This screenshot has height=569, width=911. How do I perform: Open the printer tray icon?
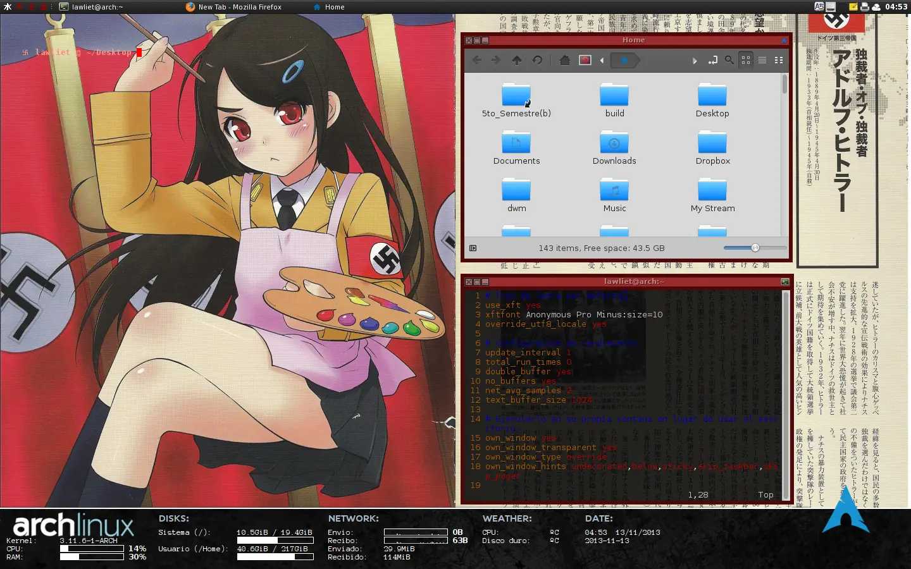(865, 7)
